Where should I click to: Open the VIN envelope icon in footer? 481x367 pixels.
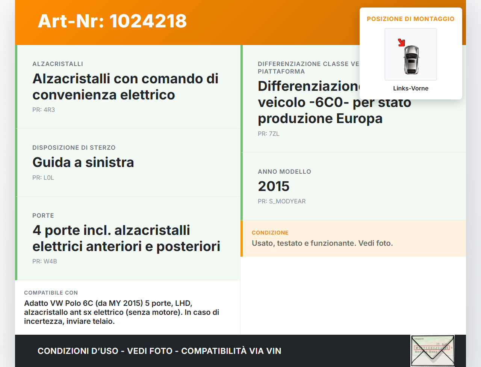tap(433, 350)
